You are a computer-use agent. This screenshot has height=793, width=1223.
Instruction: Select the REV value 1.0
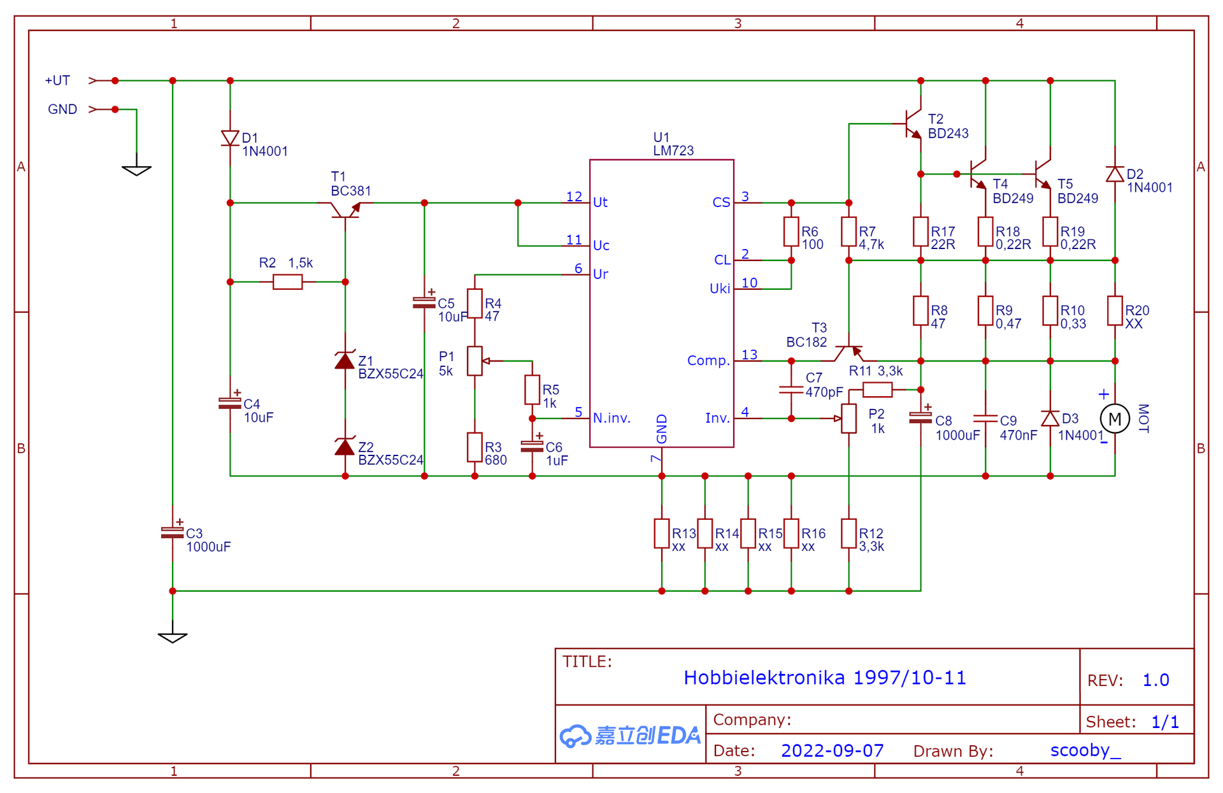[1155, 680]
